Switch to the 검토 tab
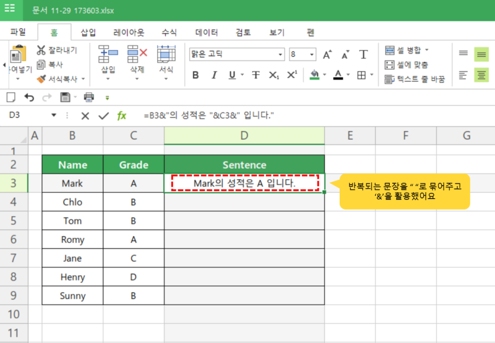The width and height of the screenshot is (495, 343). pyautogui.click(x=243, y=32)
